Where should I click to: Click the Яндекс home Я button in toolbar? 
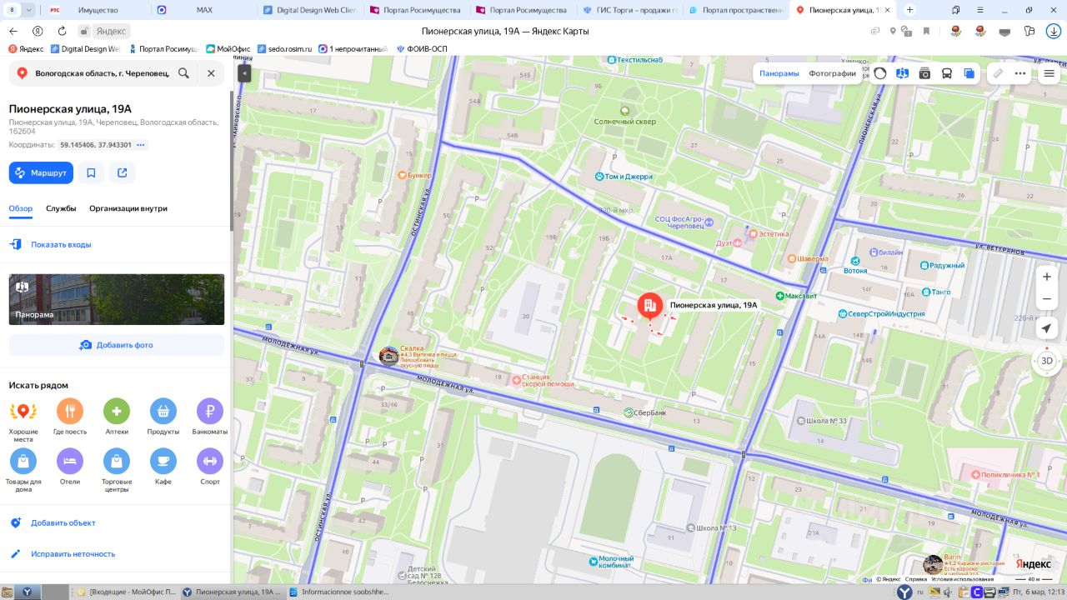click(x=38, y=31)
